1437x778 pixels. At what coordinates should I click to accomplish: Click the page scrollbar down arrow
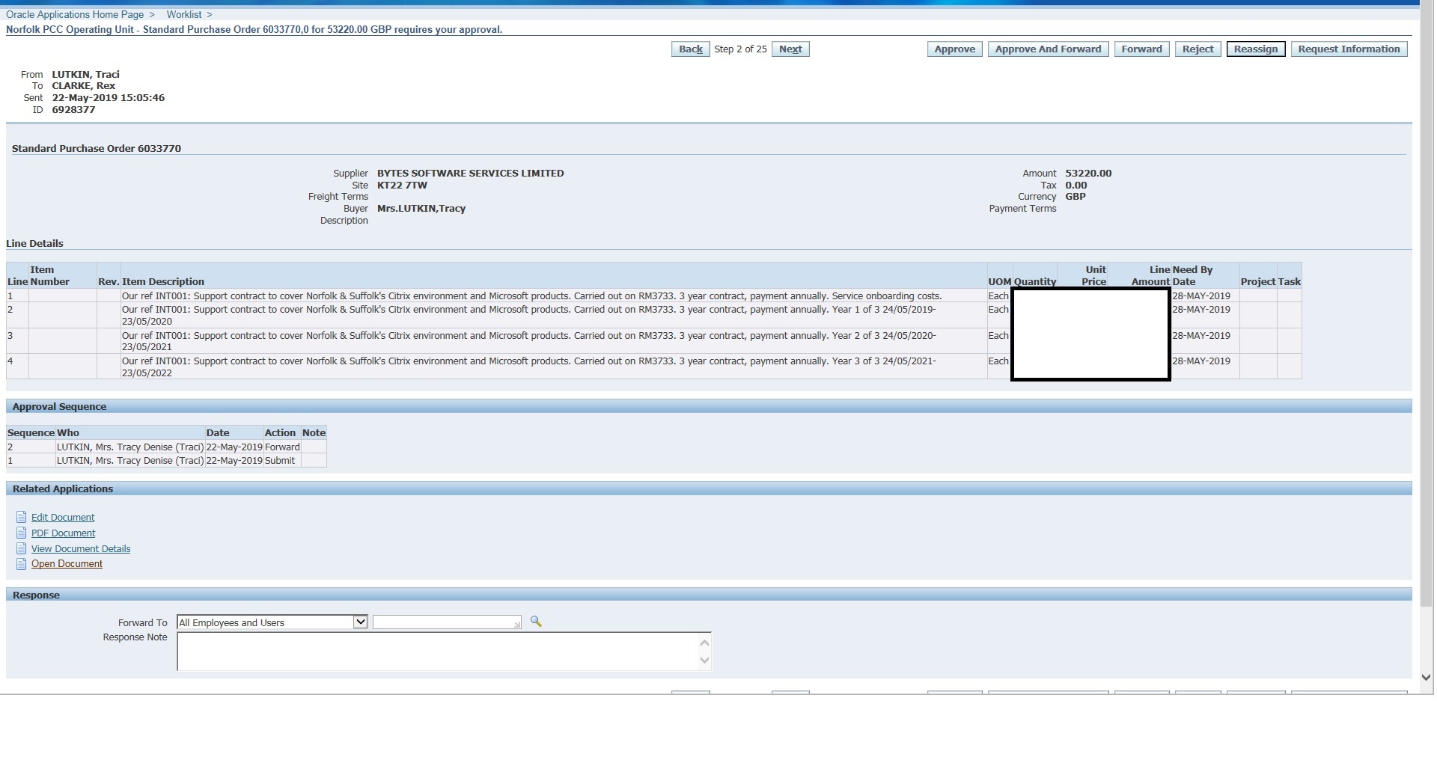(x=1426, y=677)
